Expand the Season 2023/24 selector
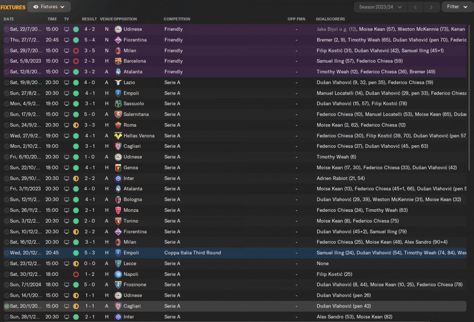 click(x=380, y=7)
